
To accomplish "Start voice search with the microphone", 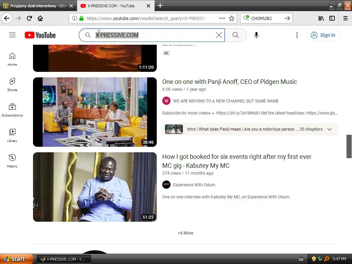I will coord(256,35).
